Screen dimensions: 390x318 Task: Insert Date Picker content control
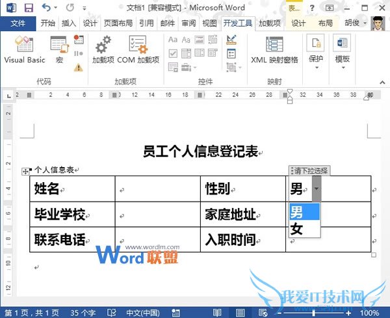tap(213, 53)
